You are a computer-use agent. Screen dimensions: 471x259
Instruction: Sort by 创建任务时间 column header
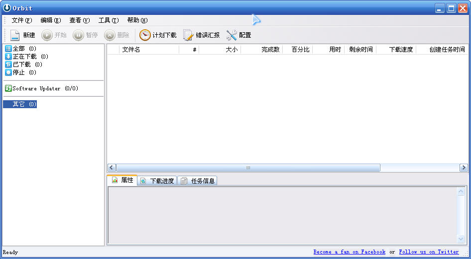(x=442, y=50)
